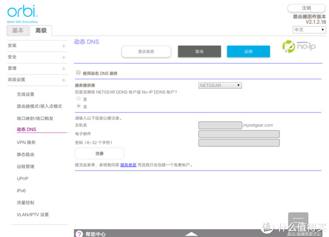Click the 主机名 hostname input field
The image size is (329, 237).
point(219,125)
